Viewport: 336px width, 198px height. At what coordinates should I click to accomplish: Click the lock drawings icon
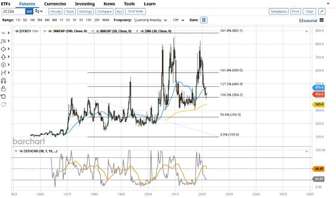tap(3, 89)
